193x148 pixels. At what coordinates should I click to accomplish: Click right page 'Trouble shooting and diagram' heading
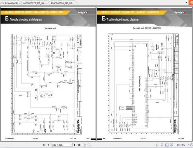point(123,19)
